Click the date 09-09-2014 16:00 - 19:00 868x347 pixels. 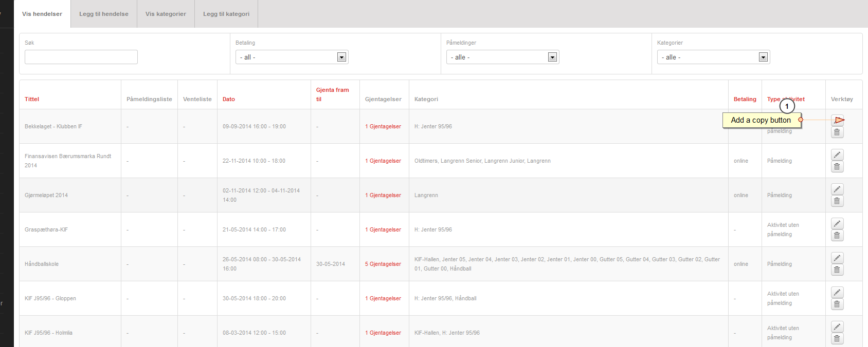[x=254, y=126]
